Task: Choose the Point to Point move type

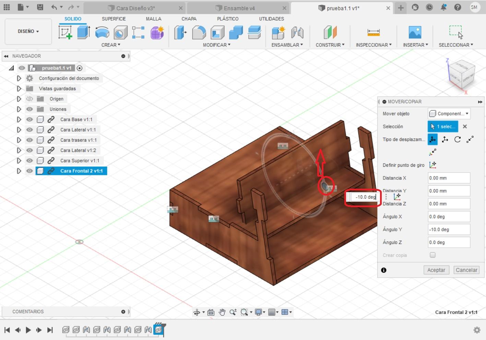Action: [x=470, y=139]
